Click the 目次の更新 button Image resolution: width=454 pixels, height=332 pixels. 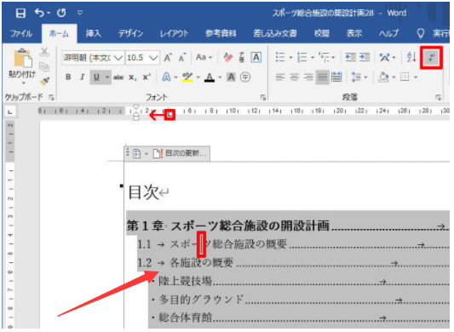(181, 154)
